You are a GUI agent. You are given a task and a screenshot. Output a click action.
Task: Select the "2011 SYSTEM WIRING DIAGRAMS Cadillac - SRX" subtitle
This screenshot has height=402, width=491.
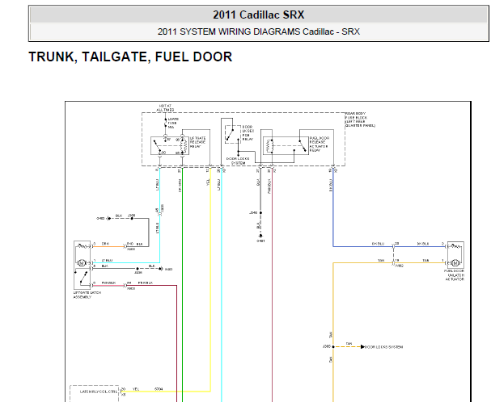coord(259,31)
